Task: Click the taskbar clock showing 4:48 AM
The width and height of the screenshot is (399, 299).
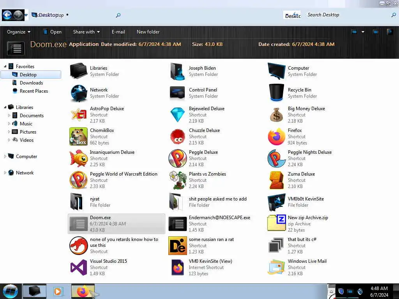Action: point(379,292)
